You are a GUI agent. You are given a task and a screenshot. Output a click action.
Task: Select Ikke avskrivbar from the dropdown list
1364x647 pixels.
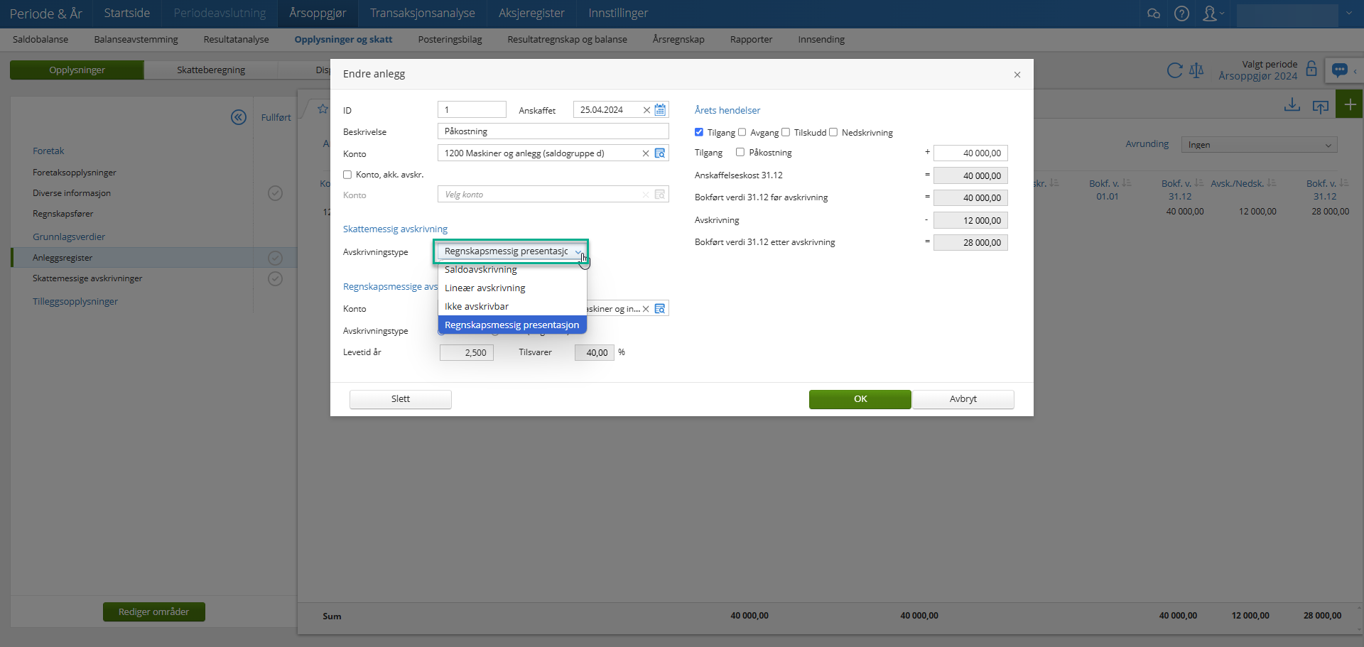[512, 307]
